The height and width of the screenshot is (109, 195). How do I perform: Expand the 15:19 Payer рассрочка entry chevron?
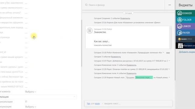169,61
